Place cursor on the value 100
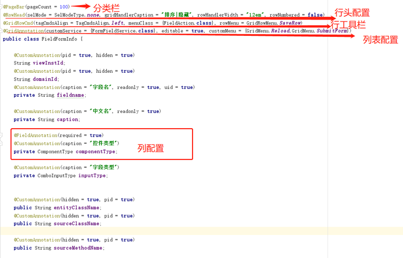The width and height of the screenshot is (403, 258). (64, 7)
